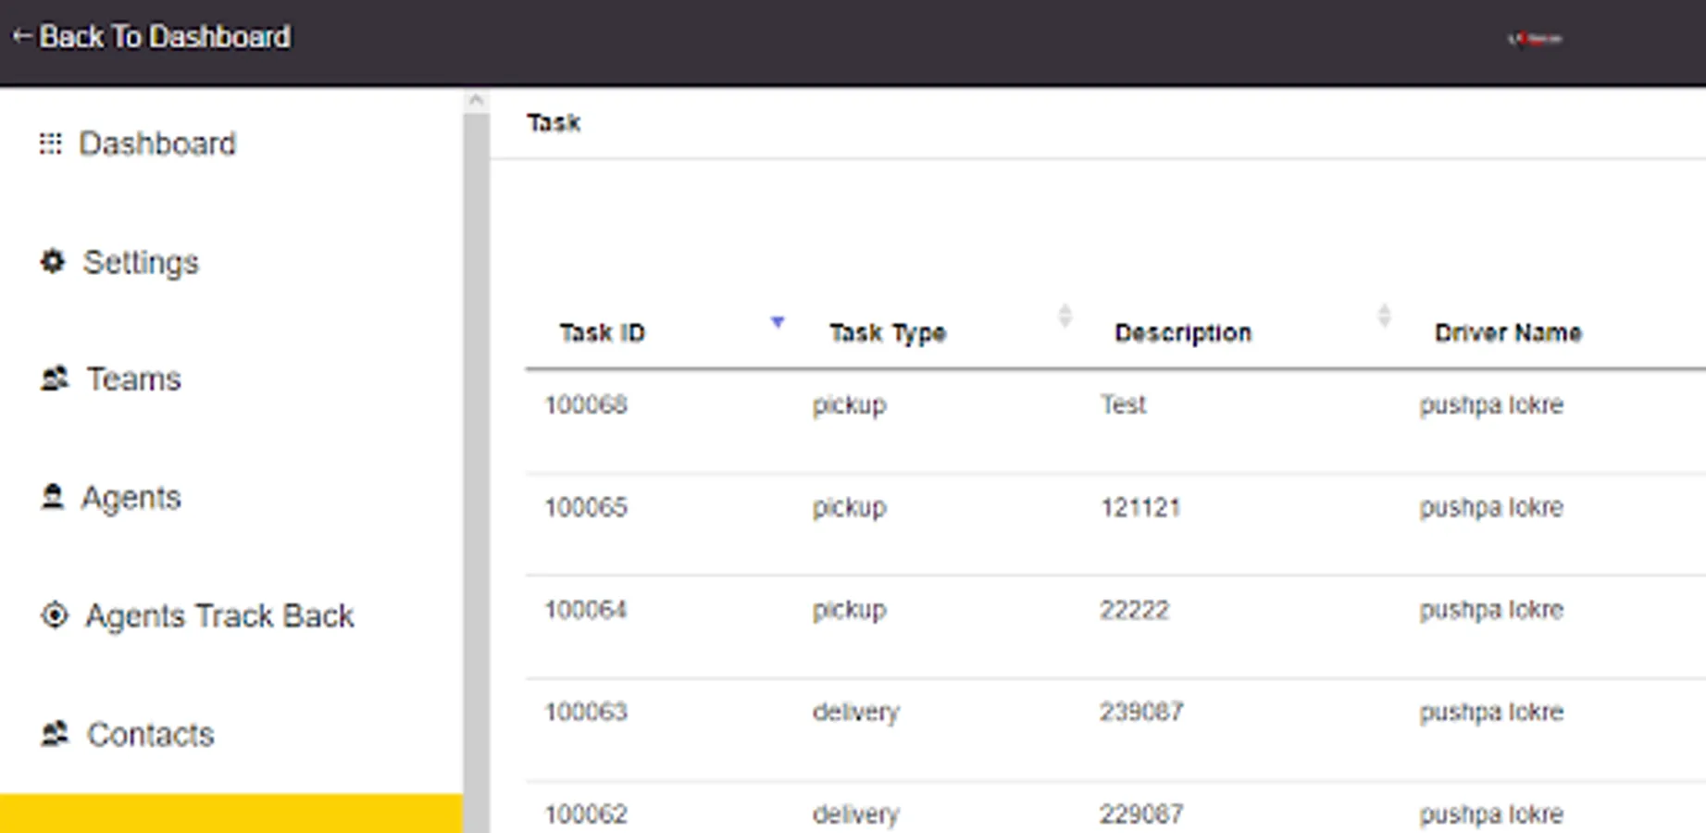This screenshot has width=1706, height=833.
Task: Open the Agents Track Back menu item
Action: pos(219,615)
